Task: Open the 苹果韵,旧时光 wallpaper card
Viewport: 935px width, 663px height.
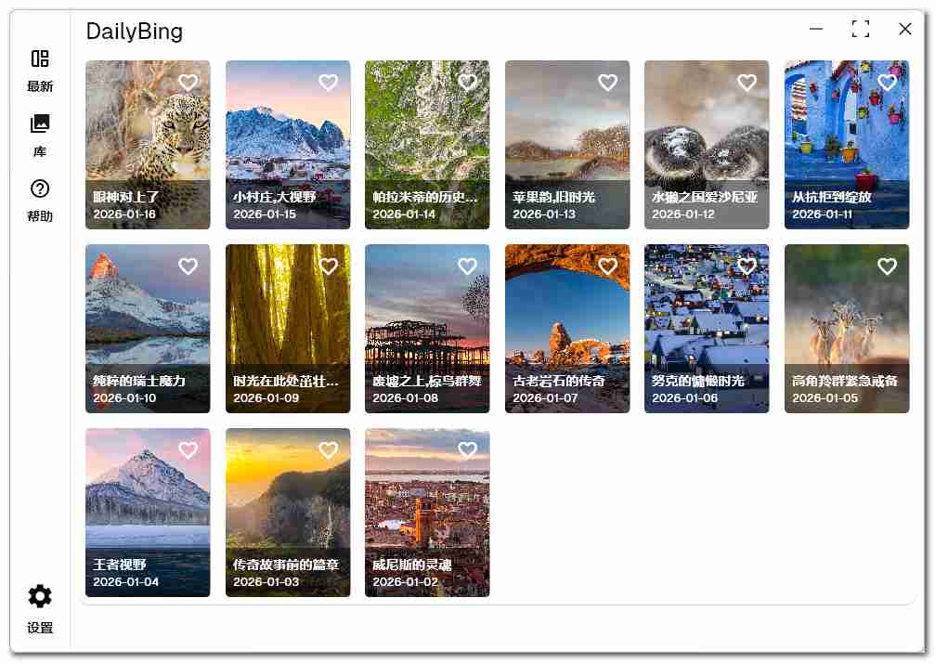Action: (x=567, y=139)
